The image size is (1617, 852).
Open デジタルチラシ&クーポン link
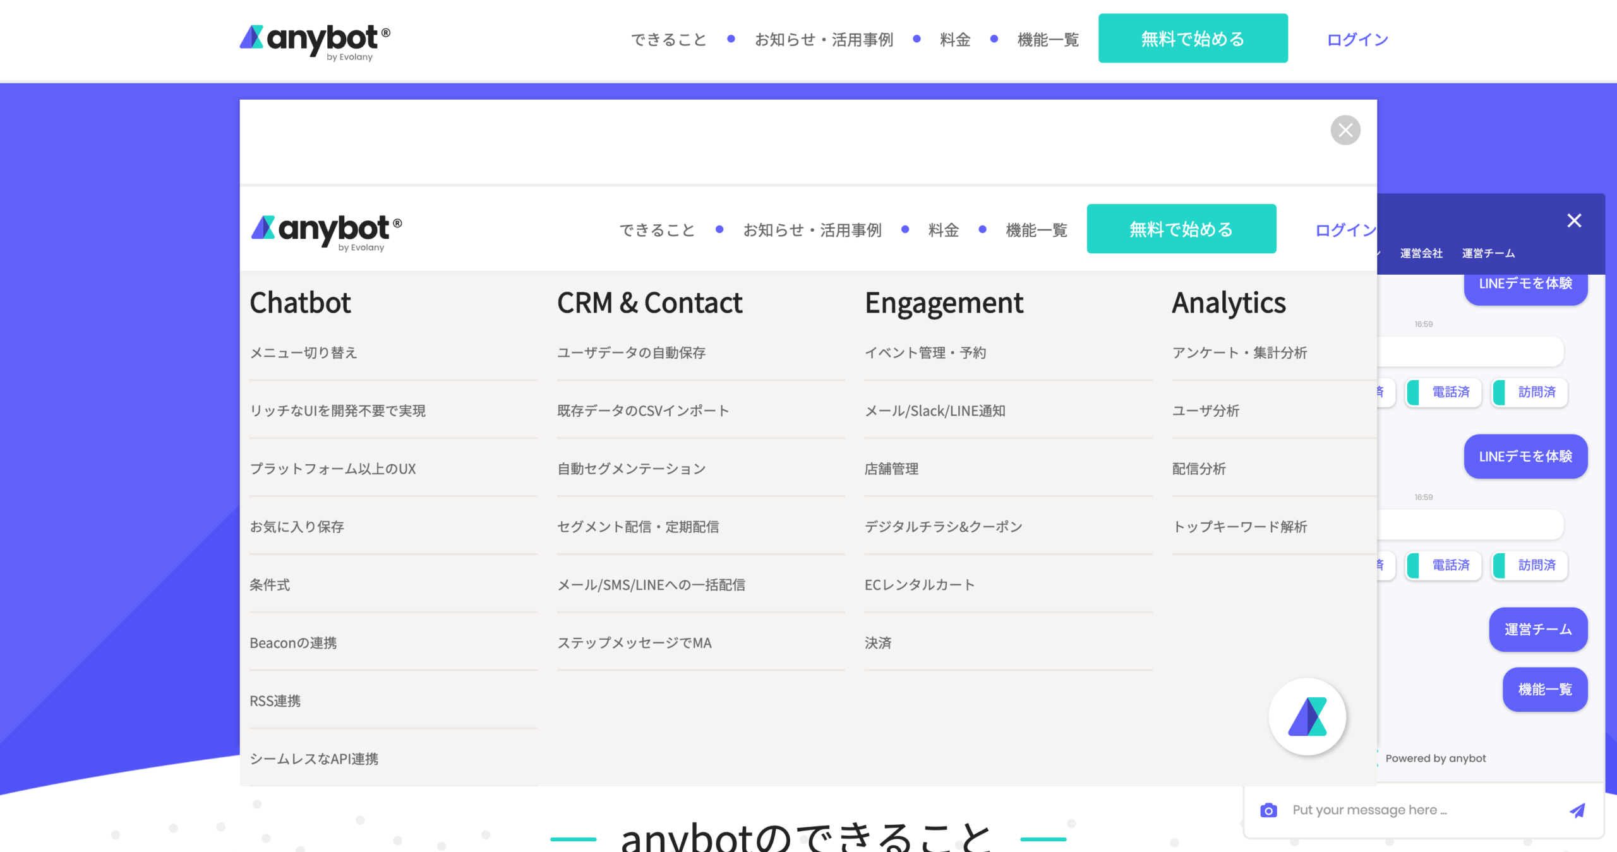[943, 527]
